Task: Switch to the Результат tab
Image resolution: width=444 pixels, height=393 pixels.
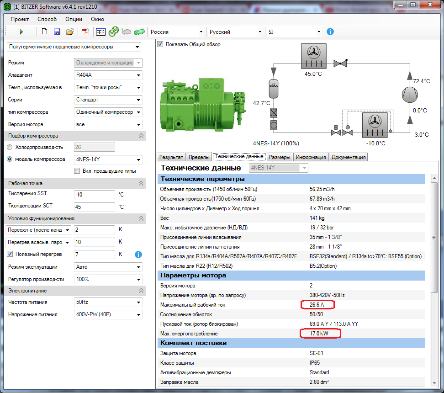Action: (x=171, y=157)
